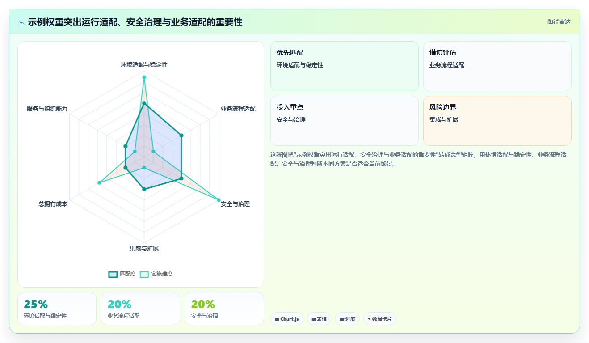Click the 总拥有成本 radar axis label
Screen dimensions: 589x343
[53, 204]
